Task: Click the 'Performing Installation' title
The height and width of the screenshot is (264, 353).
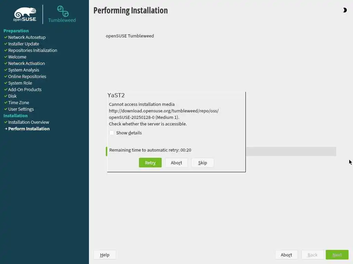Action: click(x=131, y=10)
